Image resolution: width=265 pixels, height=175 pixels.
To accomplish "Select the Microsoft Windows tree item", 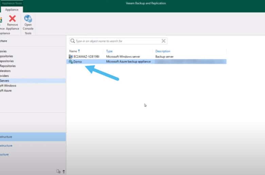I will point(8,85).
